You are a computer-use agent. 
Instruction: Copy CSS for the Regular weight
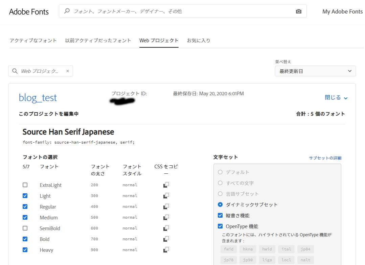click(x=166, y=207)
